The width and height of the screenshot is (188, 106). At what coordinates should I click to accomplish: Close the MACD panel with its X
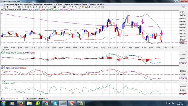186,51
